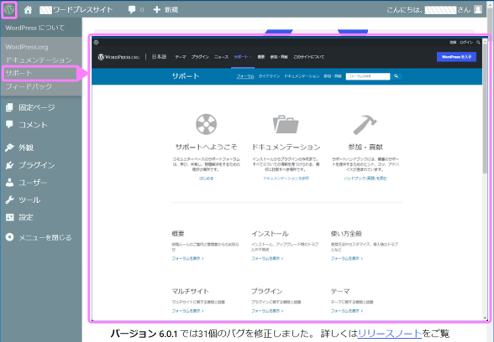The image size is (494, 342).
Task: Click このサイトについて in WordPress.org navigation
Action: tap(309, 57)
